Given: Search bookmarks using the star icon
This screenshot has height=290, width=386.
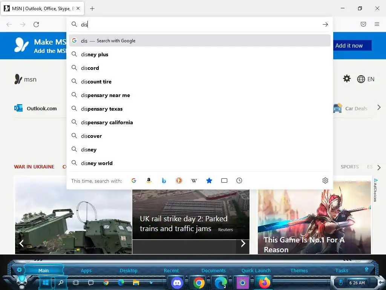Looking at the screenshot, I should [x=209, y=180].
